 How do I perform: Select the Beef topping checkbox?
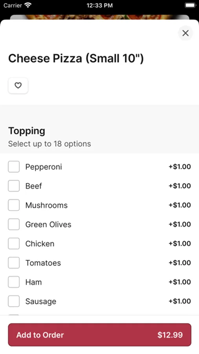(14, 186)
